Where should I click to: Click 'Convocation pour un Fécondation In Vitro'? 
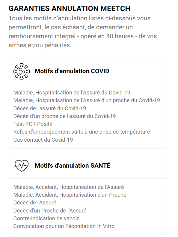pos(64,226)
